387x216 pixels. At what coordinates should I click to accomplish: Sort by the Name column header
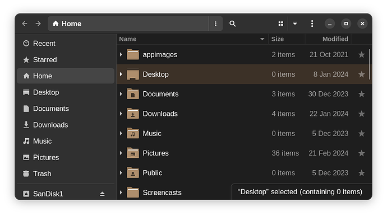192,39
